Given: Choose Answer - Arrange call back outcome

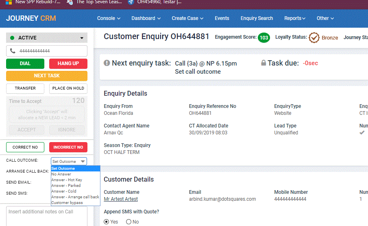Looking at the screenshot, I should 75,197.
